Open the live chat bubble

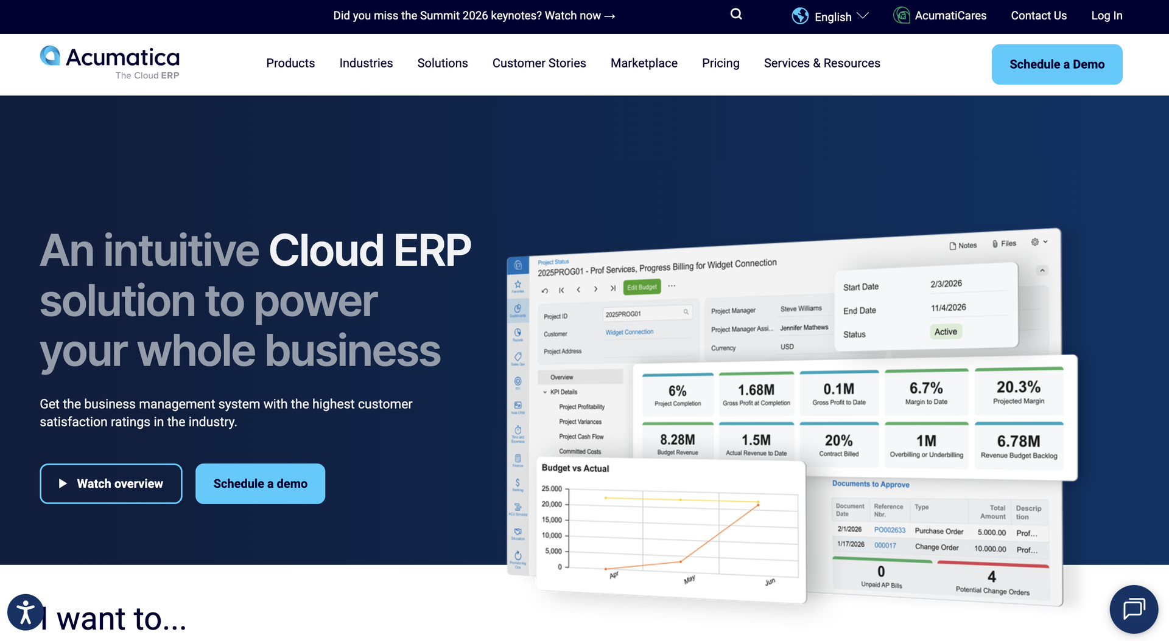[x=1133, y=609]
